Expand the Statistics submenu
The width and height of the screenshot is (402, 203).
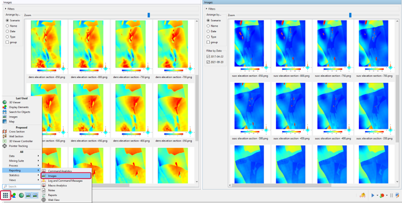point(22,175)
